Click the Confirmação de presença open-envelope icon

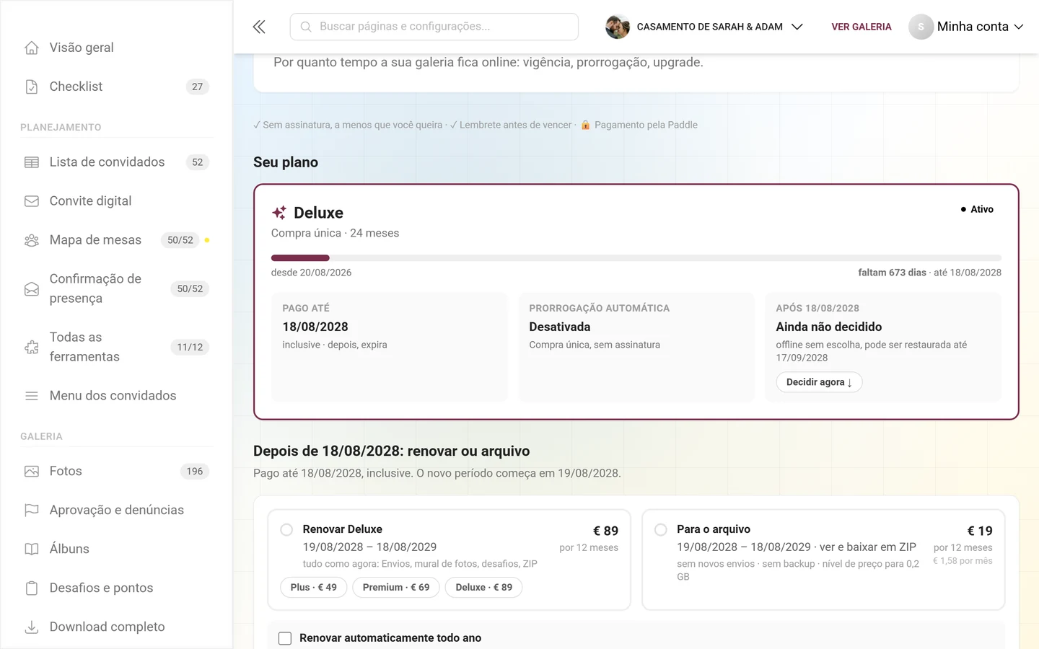[x=32, y=289]
